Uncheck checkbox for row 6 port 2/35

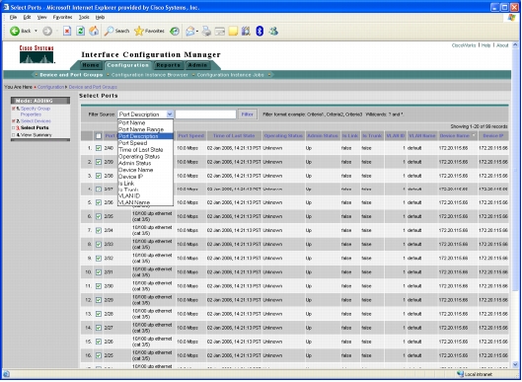[x=99, y=216]
